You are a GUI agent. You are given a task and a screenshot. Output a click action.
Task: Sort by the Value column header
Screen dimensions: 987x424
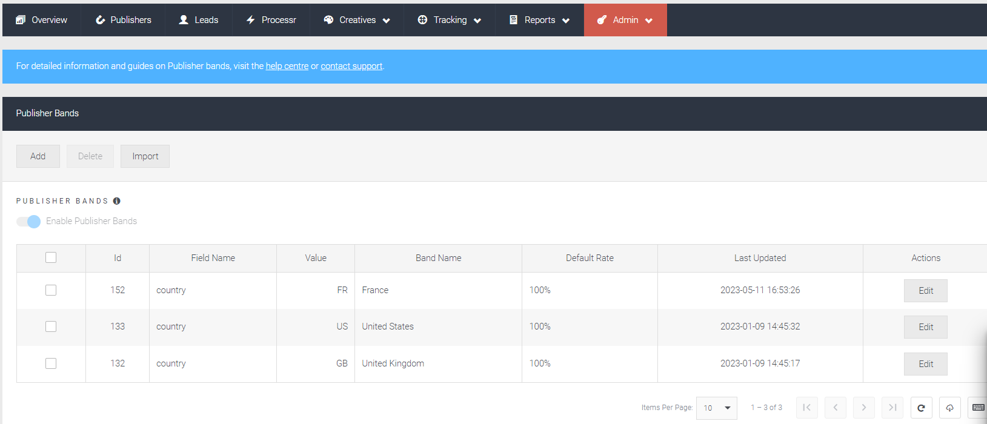click(x=316, y=258)
